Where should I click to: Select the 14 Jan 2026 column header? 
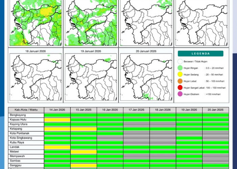pyautogui.click(x=57, y=110)
